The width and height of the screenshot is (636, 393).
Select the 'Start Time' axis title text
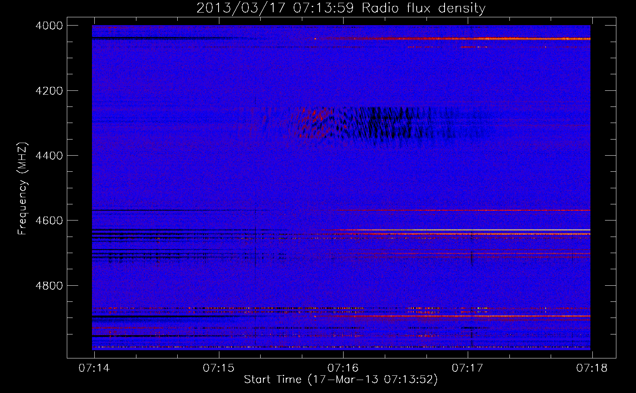point(273,380)
